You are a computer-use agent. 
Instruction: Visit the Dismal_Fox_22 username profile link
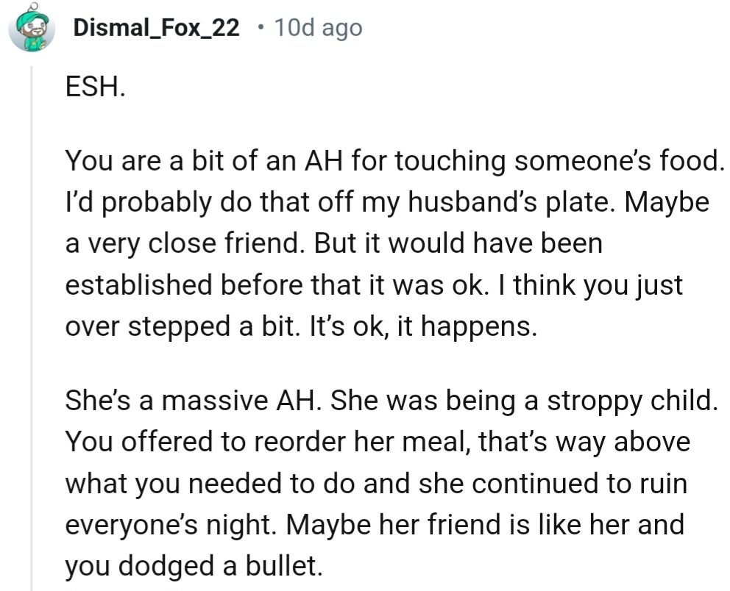156,29
